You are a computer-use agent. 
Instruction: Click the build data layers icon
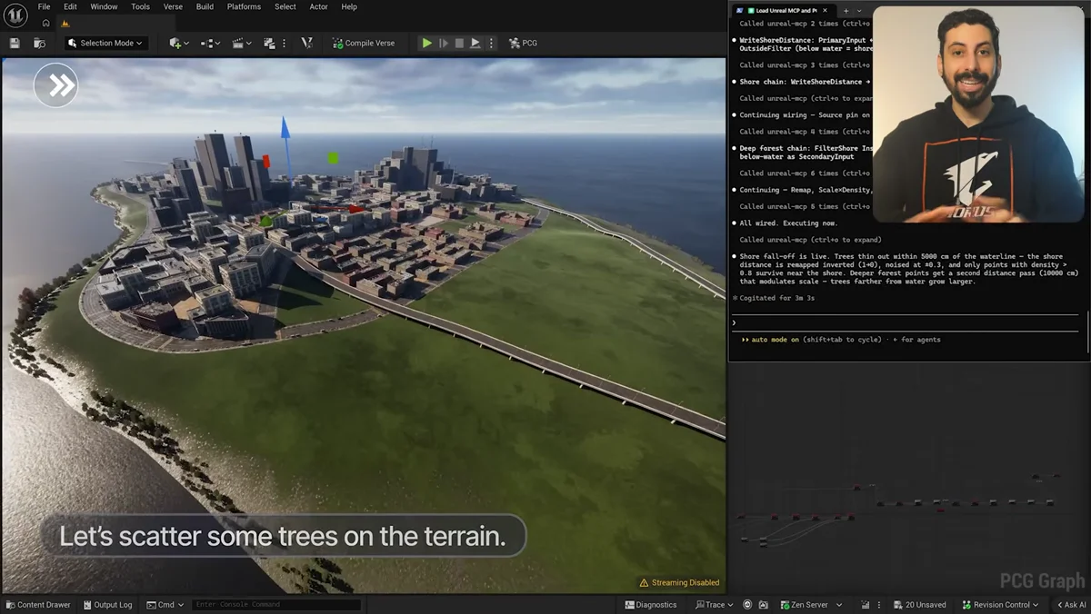269,43
